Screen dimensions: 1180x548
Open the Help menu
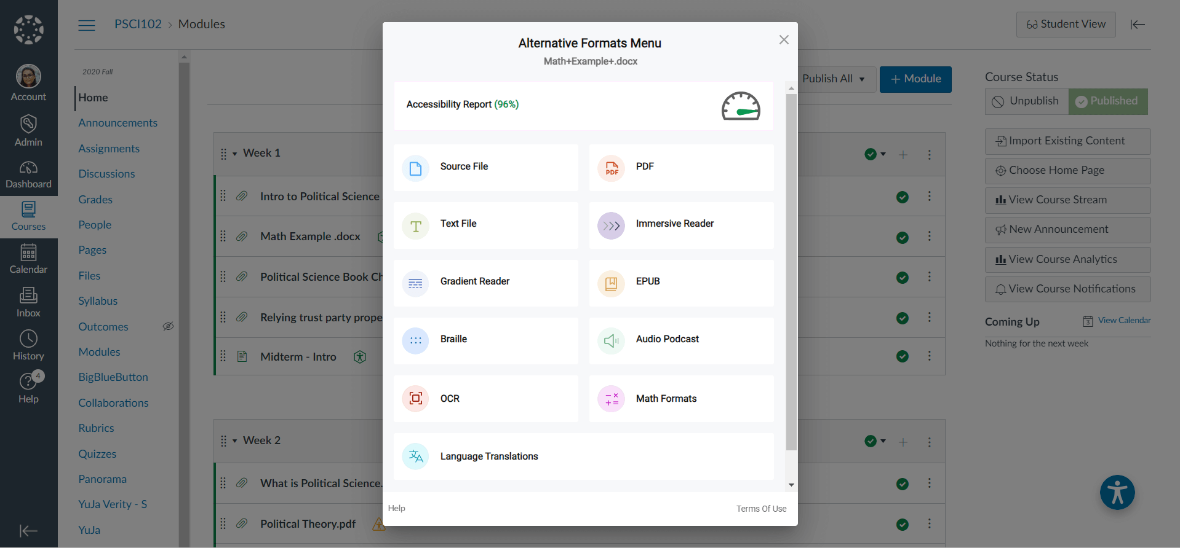click(x=28, y=388)
